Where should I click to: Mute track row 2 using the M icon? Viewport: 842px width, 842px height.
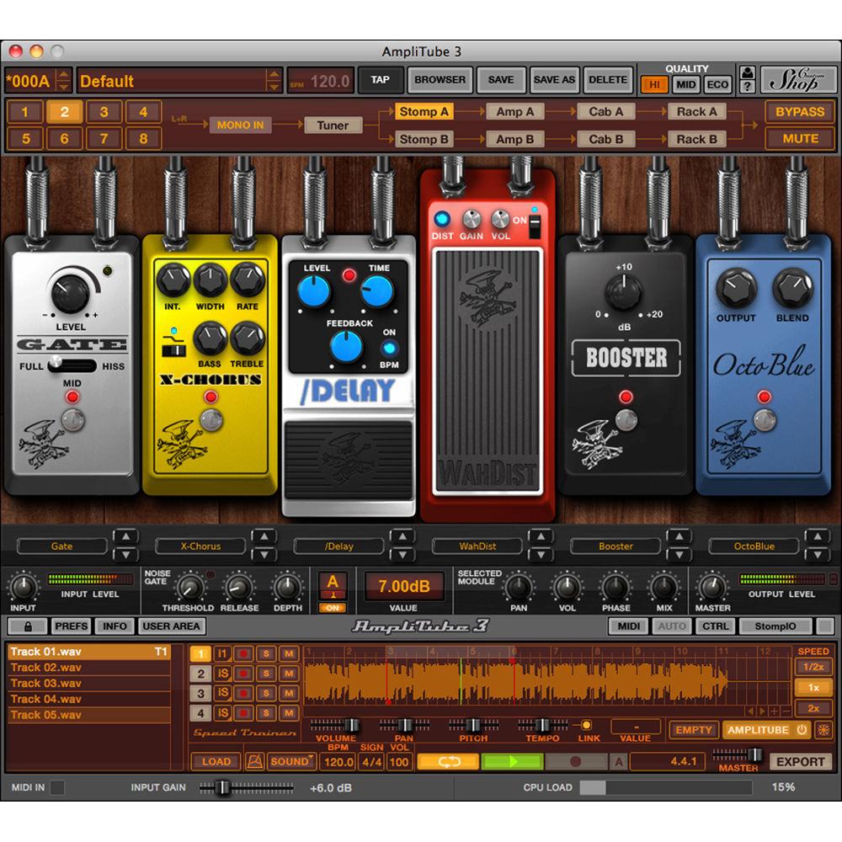[289, 674]
